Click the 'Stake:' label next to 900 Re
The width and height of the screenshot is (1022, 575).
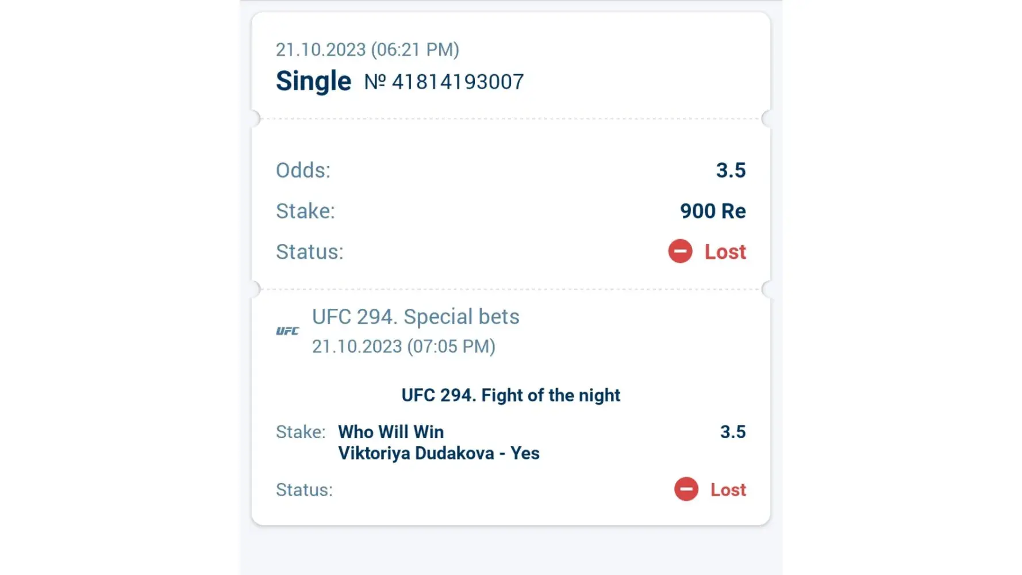(x=305, y=211)
